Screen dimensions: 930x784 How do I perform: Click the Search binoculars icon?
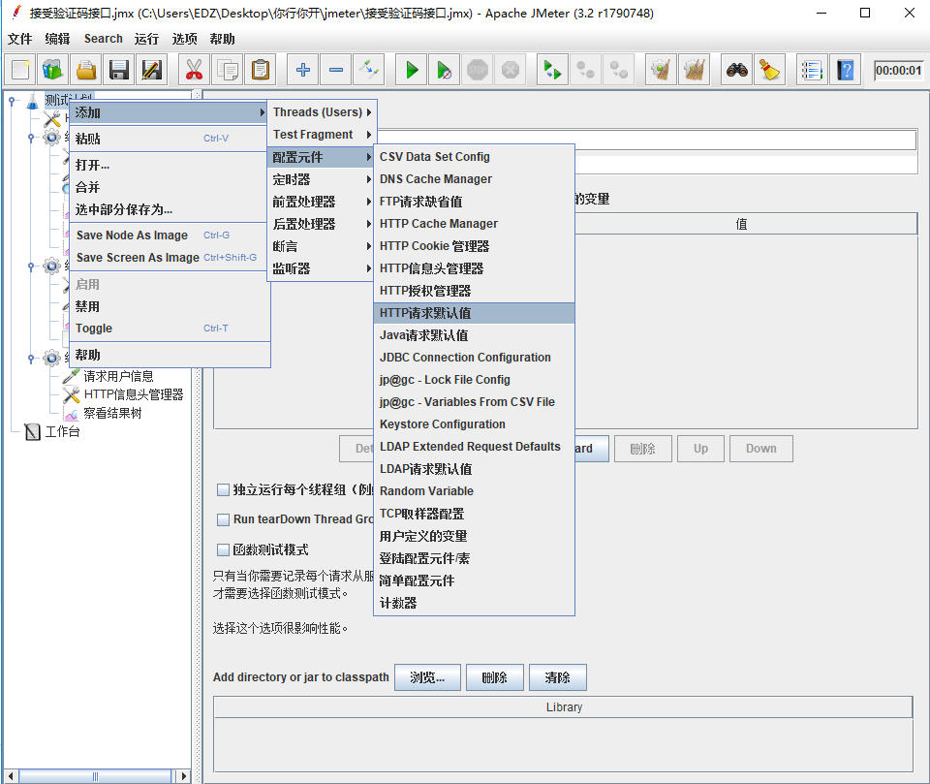(x=736, y=70)
